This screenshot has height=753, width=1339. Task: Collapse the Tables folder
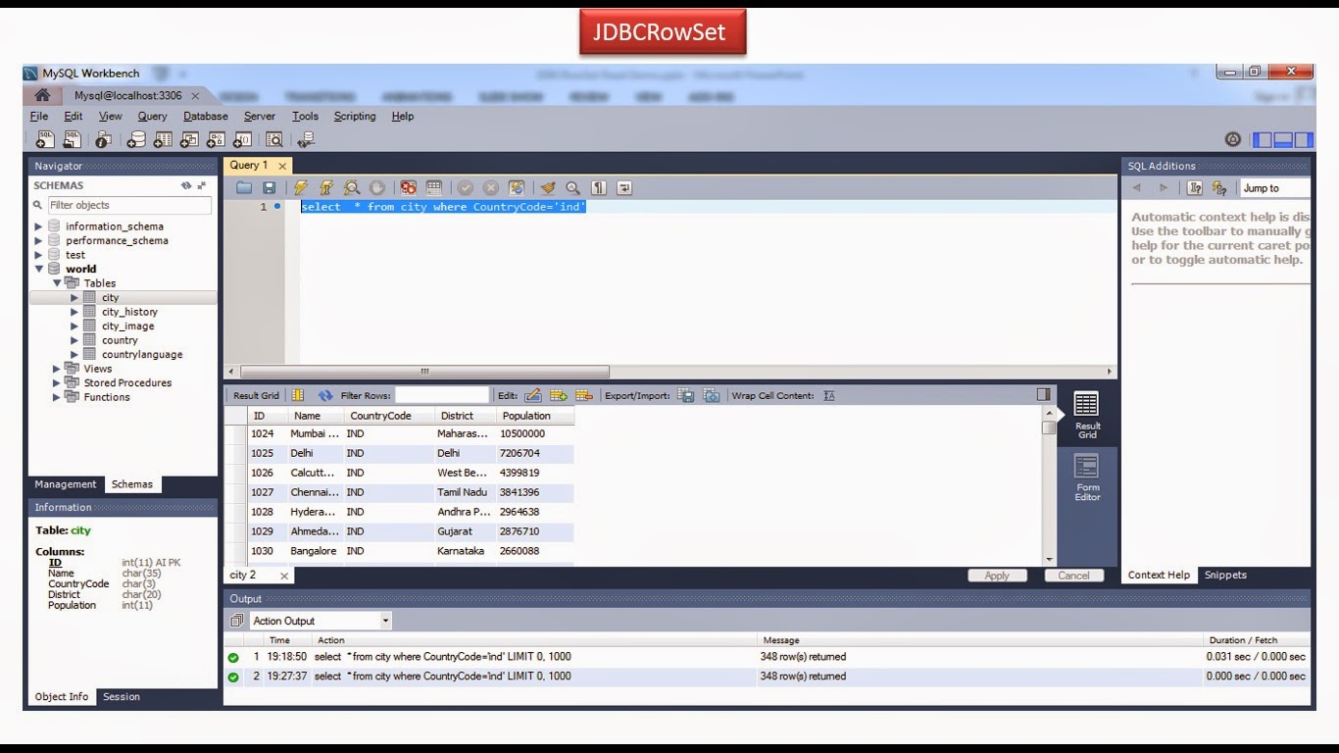click(x=57, y=283)
